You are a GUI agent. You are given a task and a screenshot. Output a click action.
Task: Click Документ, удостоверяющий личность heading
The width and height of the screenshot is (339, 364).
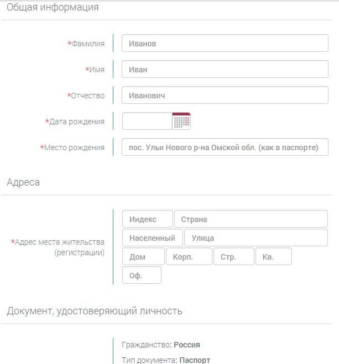tap(95, 311)
